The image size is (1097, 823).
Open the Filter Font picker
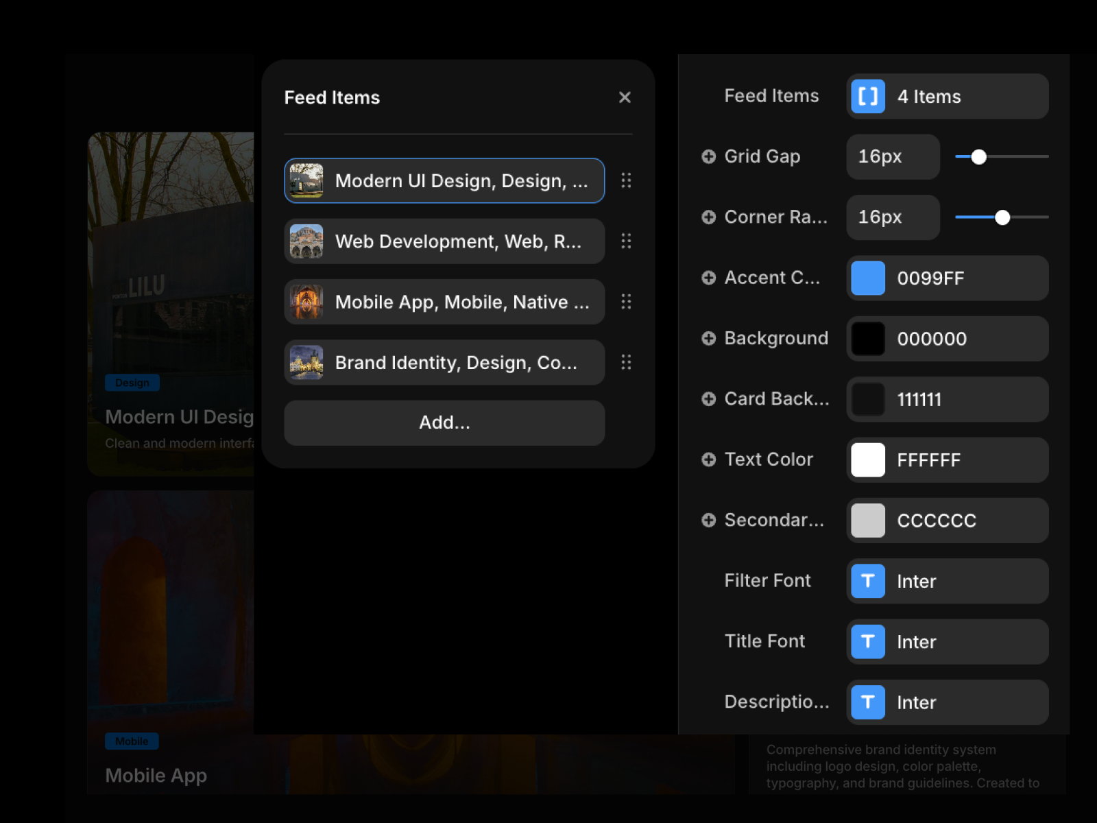(947, 581)
